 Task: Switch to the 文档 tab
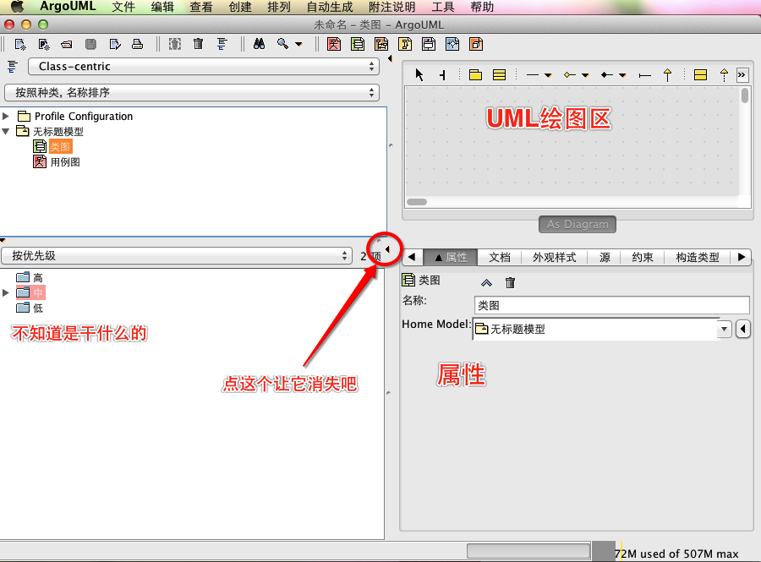(500, 257)
